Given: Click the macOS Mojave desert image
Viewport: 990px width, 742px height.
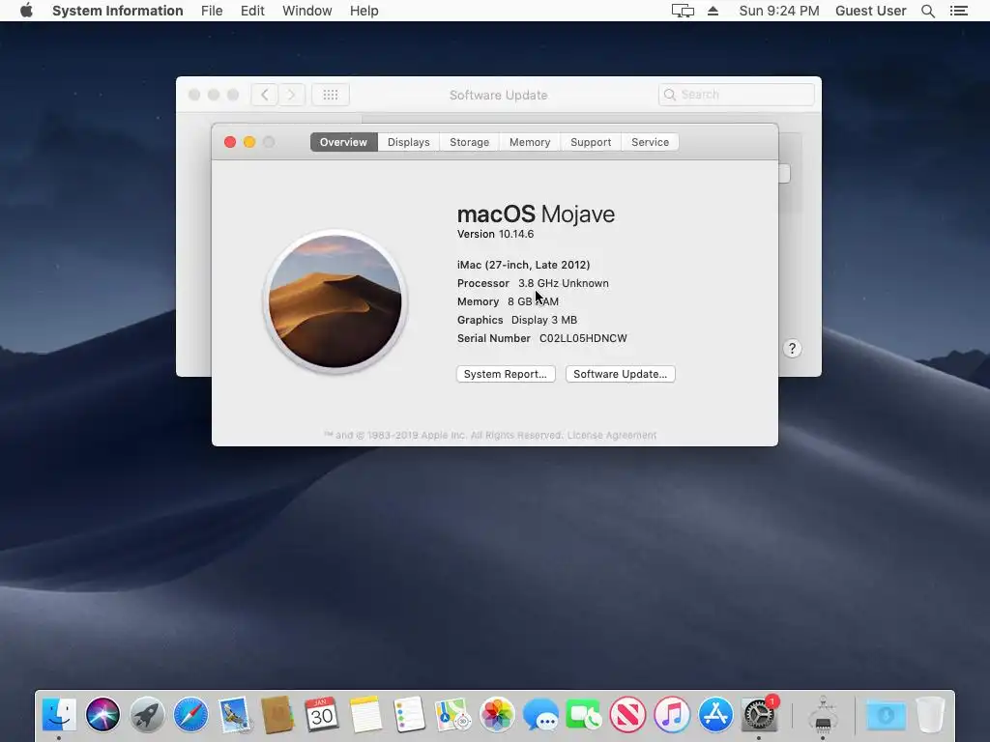Looking at the screenshot, I should 335,301.
